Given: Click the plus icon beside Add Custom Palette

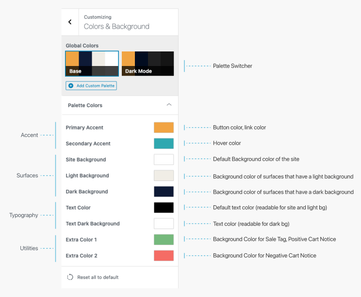Looking at the screenshot, I should pyautogui.click(x=71, y=86).
